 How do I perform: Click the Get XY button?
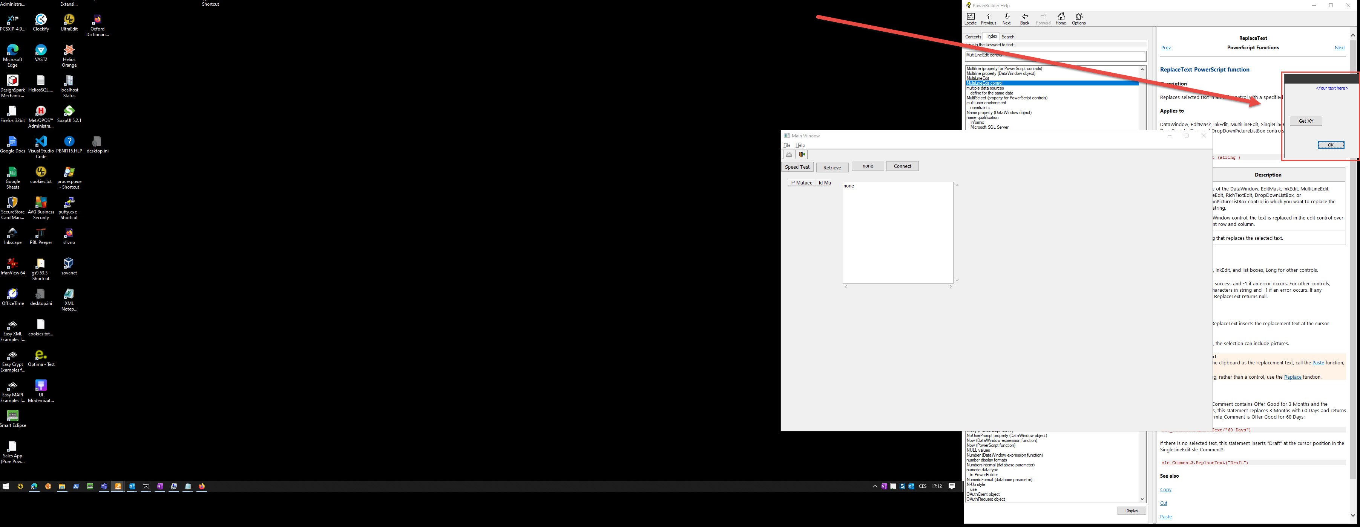1306,121
